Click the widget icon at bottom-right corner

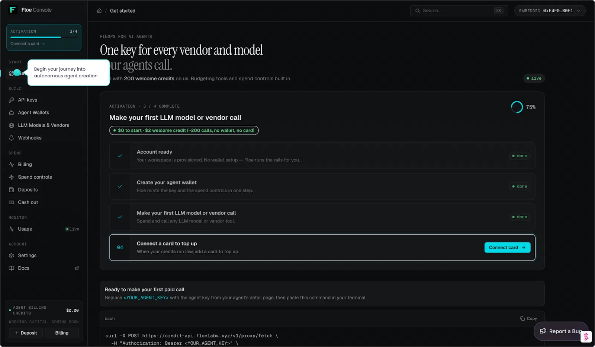point(586,337)
